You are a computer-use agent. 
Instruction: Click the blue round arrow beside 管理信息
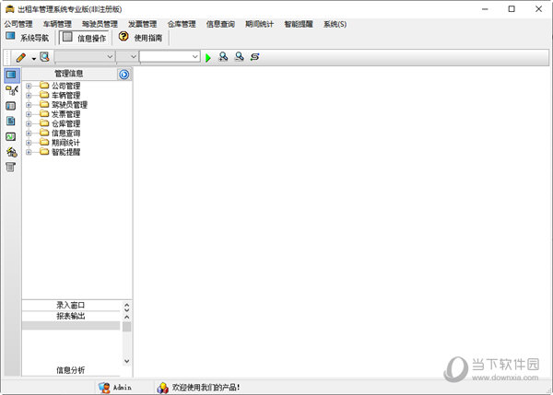pos(124,74)
